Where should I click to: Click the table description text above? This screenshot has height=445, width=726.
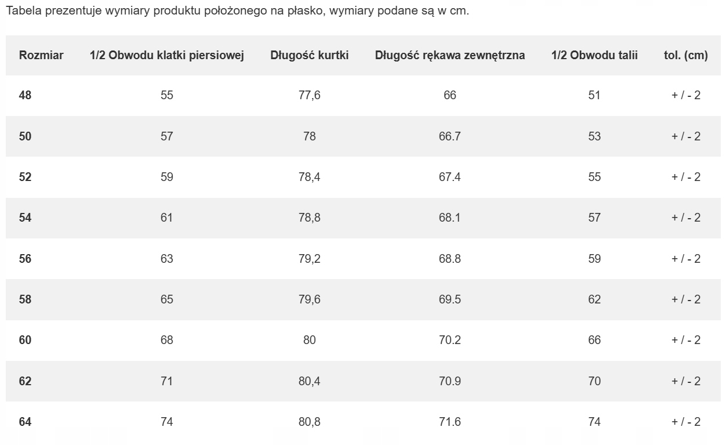click(237, 12)
